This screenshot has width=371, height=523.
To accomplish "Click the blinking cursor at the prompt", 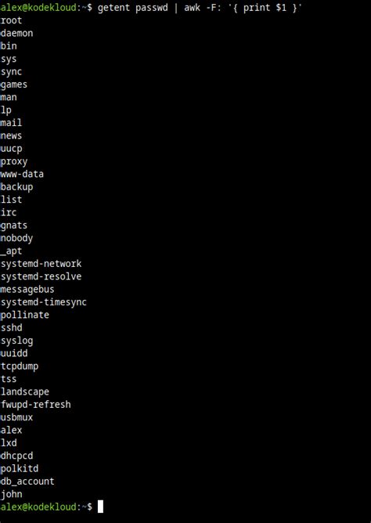I will 100,507.
